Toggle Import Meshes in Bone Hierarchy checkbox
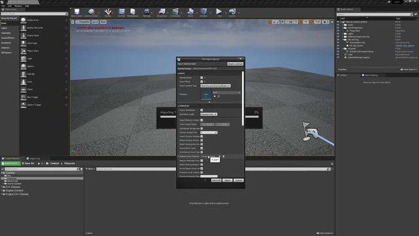Screen dimensions: 419x236 tap(202, 120)
